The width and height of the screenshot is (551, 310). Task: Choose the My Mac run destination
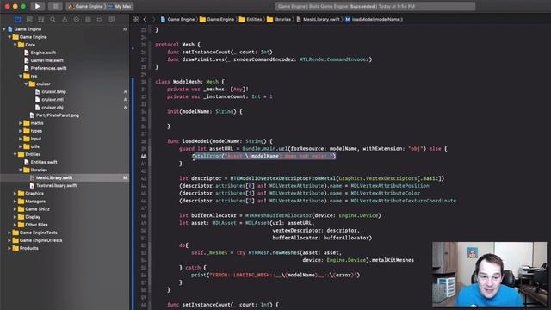click(120, 6)
